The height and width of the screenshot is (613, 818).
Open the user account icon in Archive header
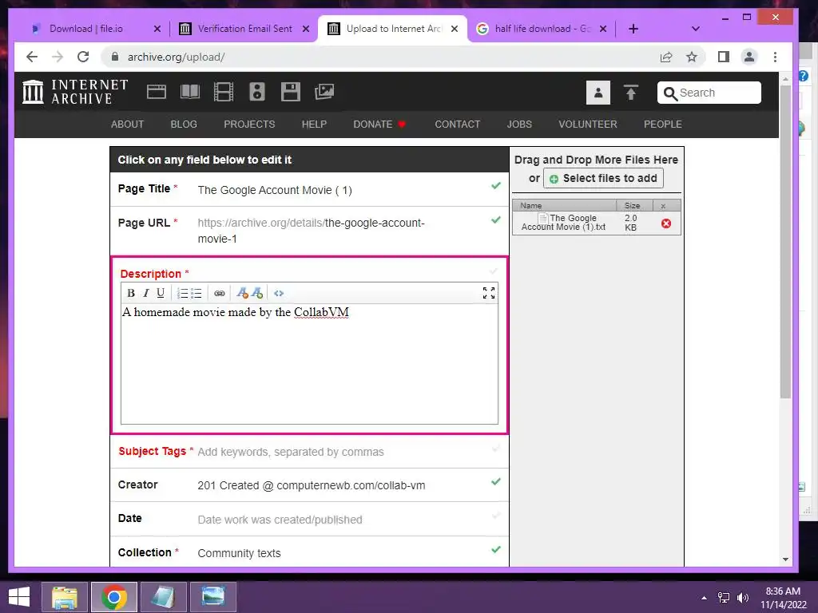pyautogui.click(x=598, y=93)
